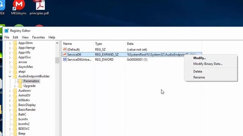Click the REG_DWORD type cell
The width and height of the screenshot is (243, 136).
(104, 60)
